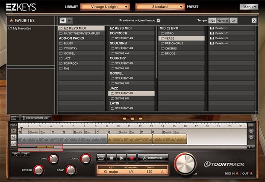Screen dimensions: 265x182
Task: Undo the last action
Action: pos(16,154)
